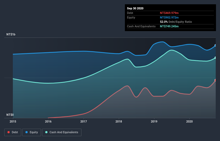This screenshot has width=220, height=141.
Task: Click the Debt row label in tooltip
Action: (x=130, y=13)
